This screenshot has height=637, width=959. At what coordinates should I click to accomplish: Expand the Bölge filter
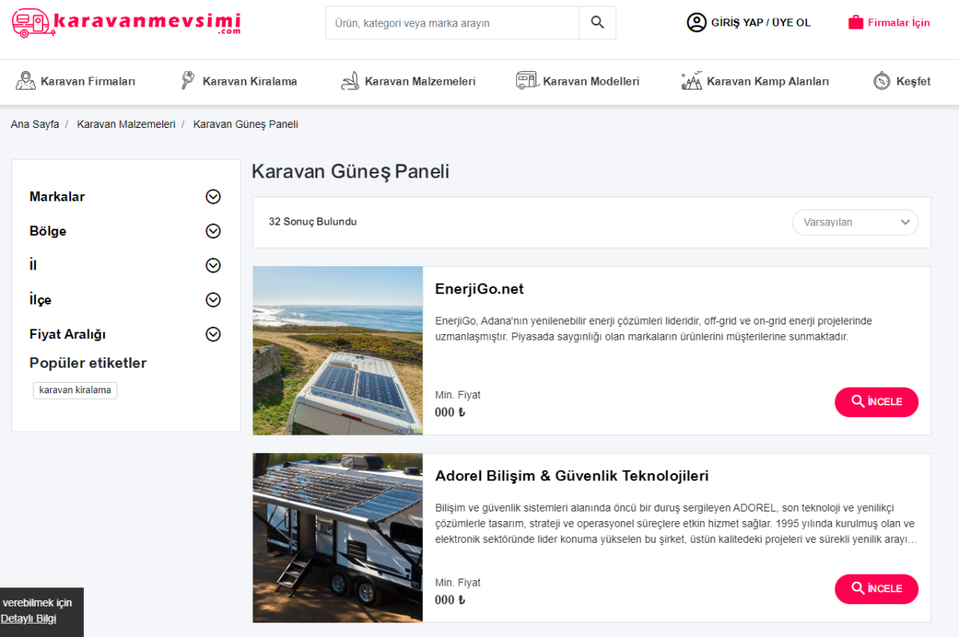point(213,231)
